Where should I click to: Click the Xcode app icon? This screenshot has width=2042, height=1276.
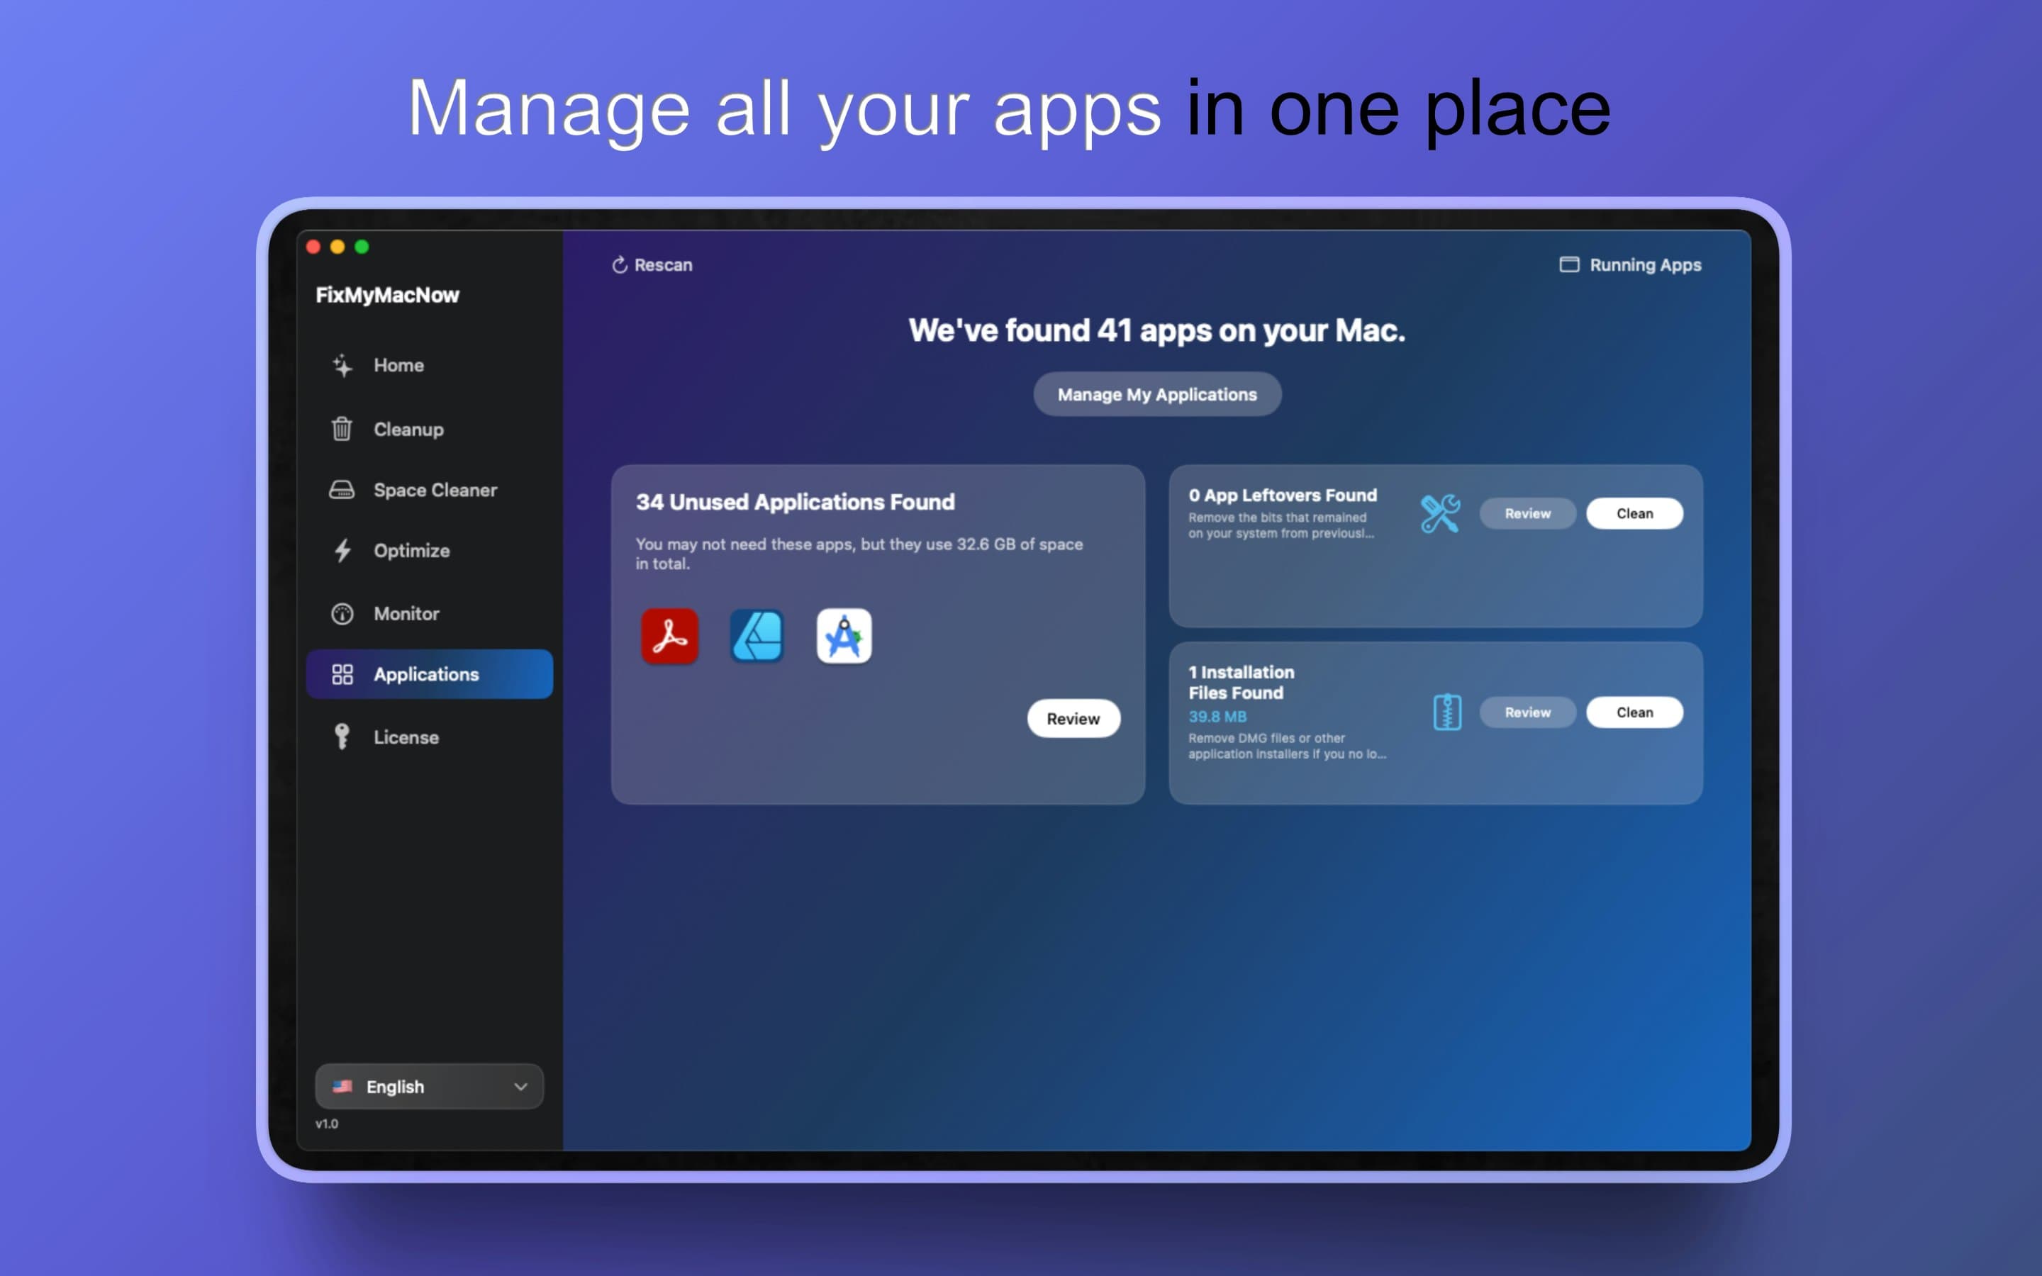coord(844,637)
